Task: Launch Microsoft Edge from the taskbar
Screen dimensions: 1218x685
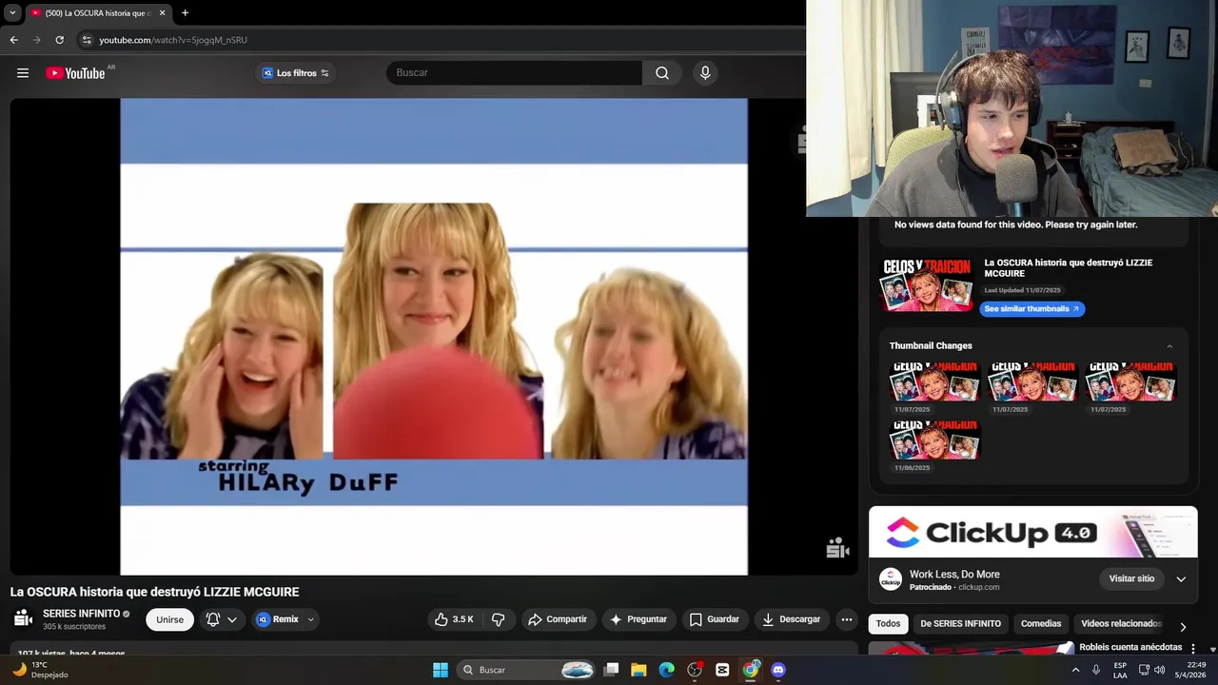Action: [x=667, y=670]
